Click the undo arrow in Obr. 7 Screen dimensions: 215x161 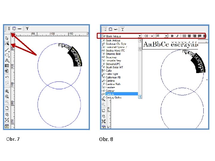(7, 77)
